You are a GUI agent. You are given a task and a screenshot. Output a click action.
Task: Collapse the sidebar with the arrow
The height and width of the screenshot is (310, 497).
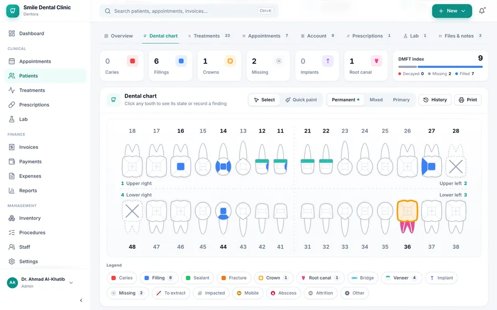(81, 300)
